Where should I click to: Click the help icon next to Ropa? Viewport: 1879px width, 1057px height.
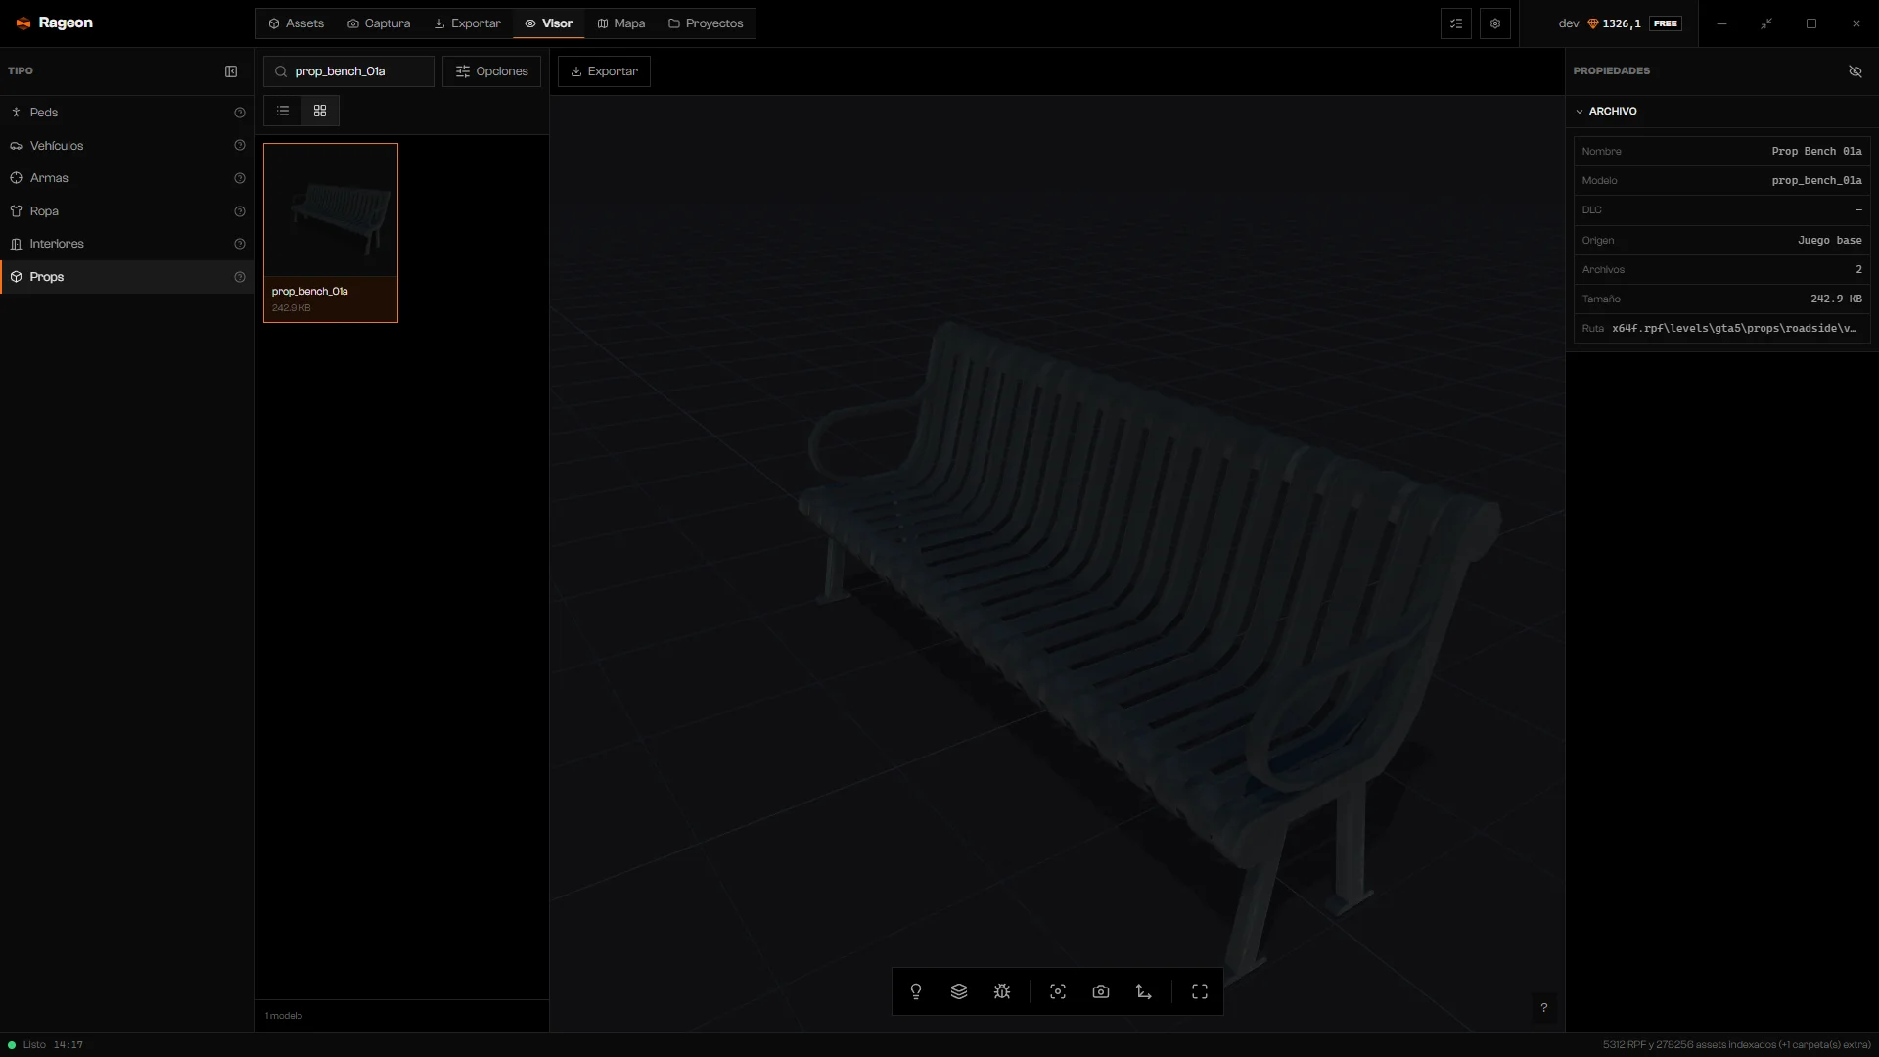(x=240, y=211)
